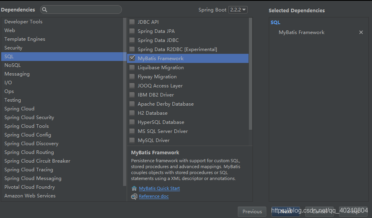Click the dependency list vertical scrollbar
Viewport: 372px width, 218px height.
[250, 74]
